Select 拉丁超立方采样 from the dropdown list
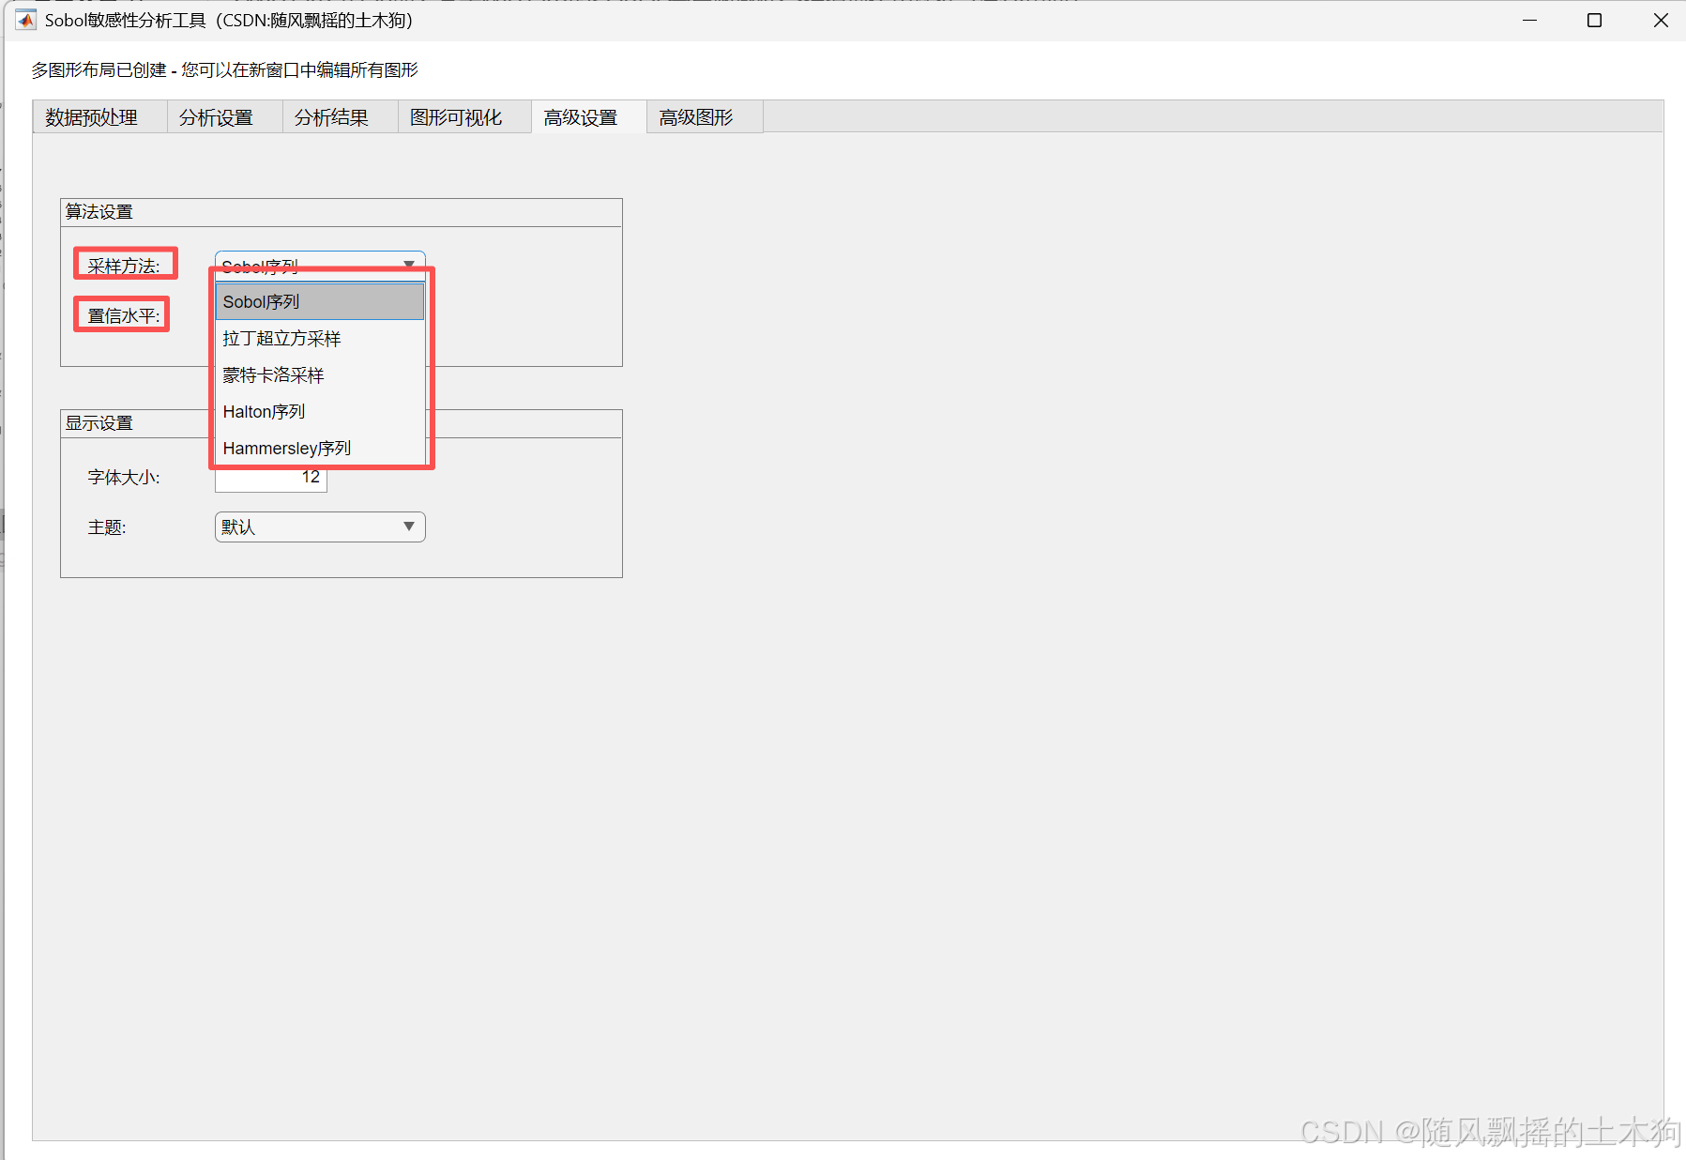Viewport: 1686px width, 1160px height. [x=320, y=339]
